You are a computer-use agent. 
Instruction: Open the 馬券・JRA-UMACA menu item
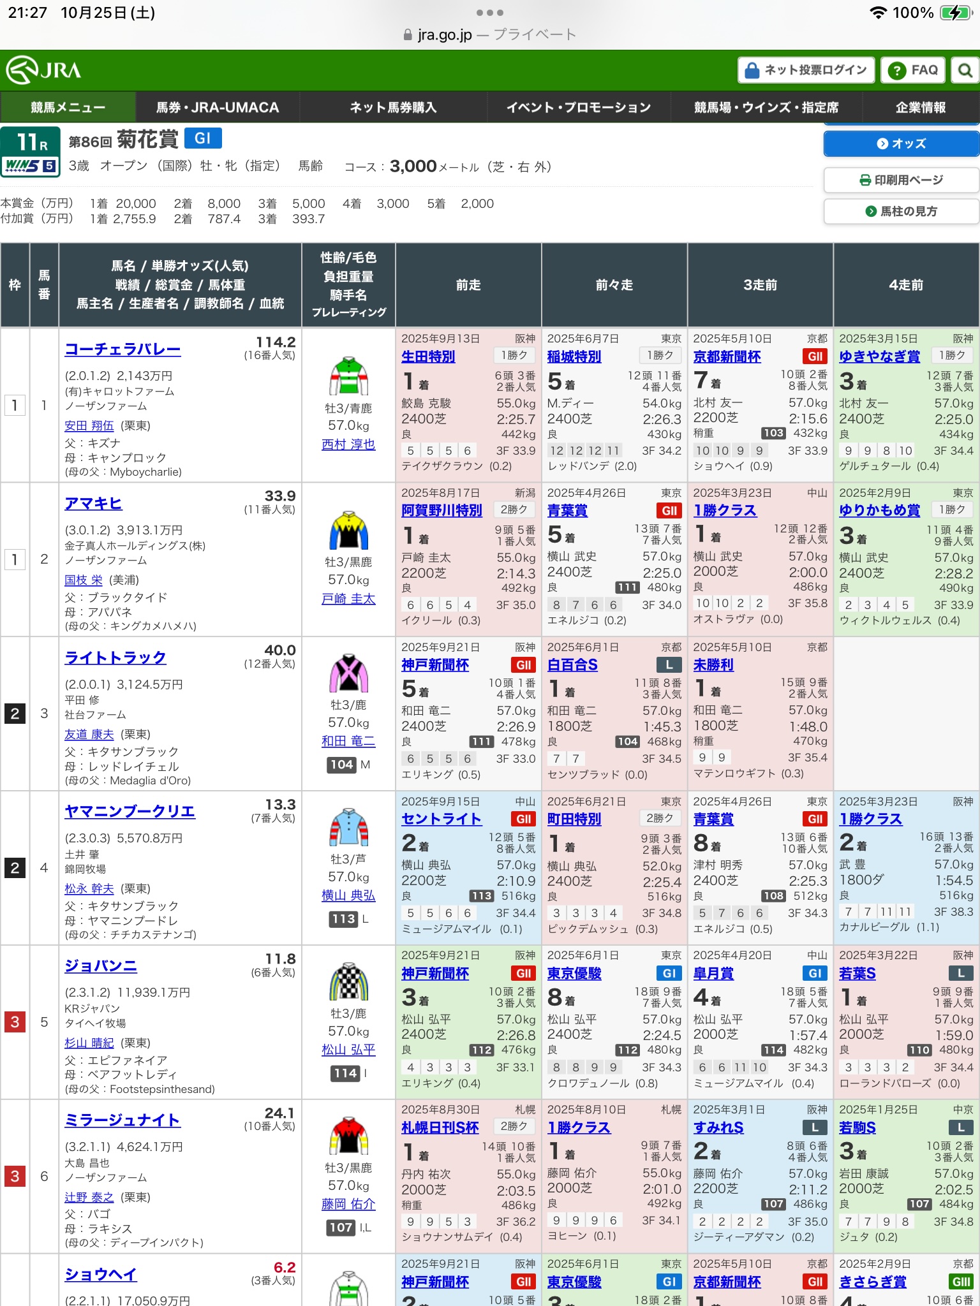(x=218, y=107)
